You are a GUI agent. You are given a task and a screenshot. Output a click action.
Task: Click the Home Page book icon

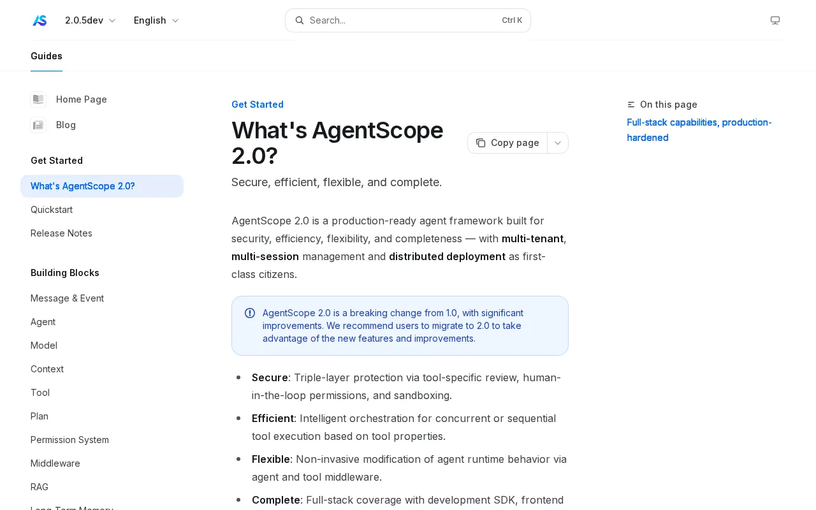(x=38, y=99)
